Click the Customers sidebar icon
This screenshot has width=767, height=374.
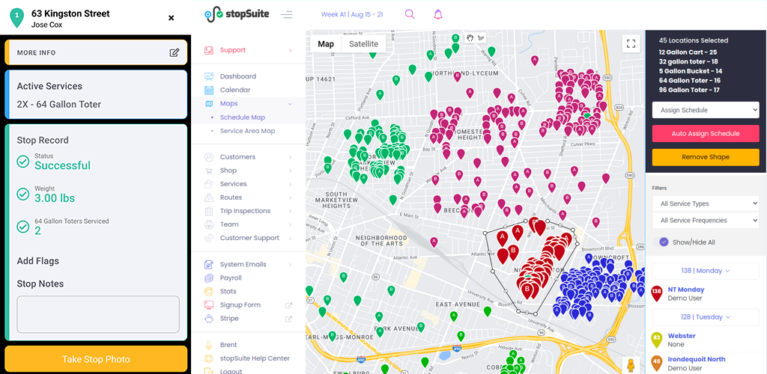[209, 157]
